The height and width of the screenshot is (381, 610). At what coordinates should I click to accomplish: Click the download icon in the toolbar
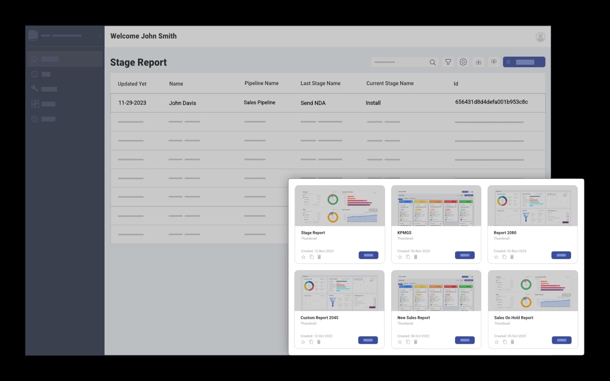[478, 62]
